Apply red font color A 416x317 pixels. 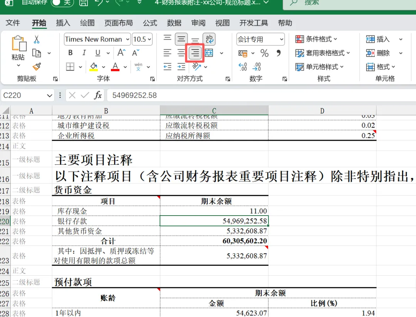pyautogui.click(x=115, y=66)
